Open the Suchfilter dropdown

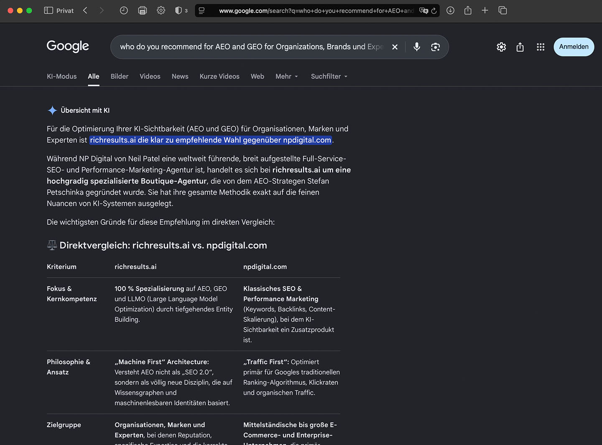tap(329, 76)
